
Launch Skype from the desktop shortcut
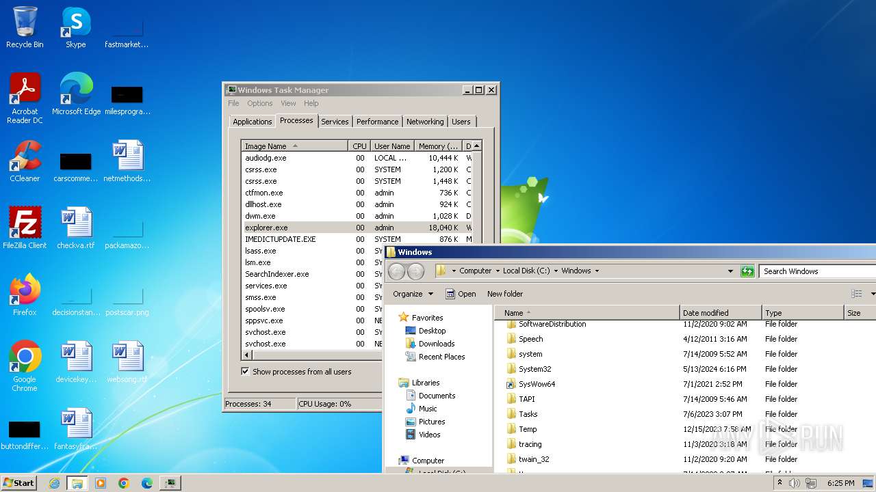76,27
